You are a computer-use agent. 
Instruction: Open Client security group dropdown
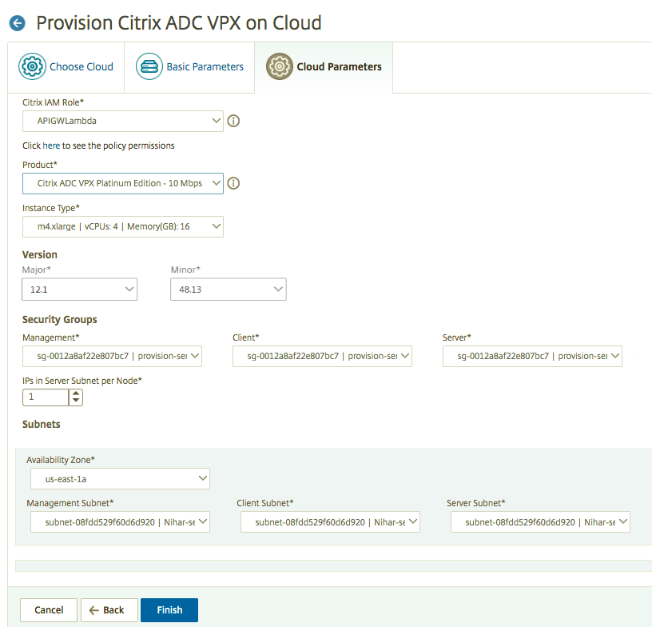(322, 356)
